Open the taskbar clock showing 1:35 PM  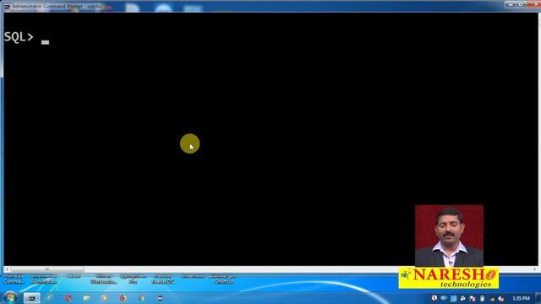coord(521,298)
